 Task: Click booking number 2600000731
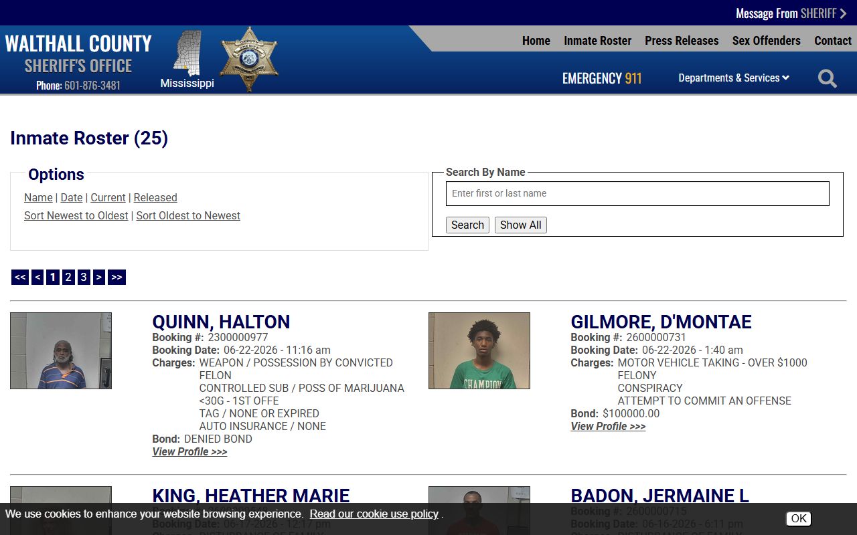click(656, 337)
